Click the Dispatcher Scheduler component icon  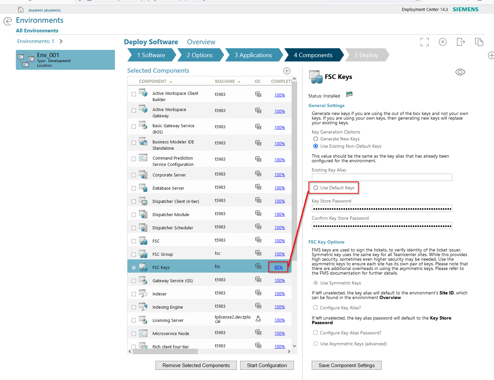click(143, 227)
